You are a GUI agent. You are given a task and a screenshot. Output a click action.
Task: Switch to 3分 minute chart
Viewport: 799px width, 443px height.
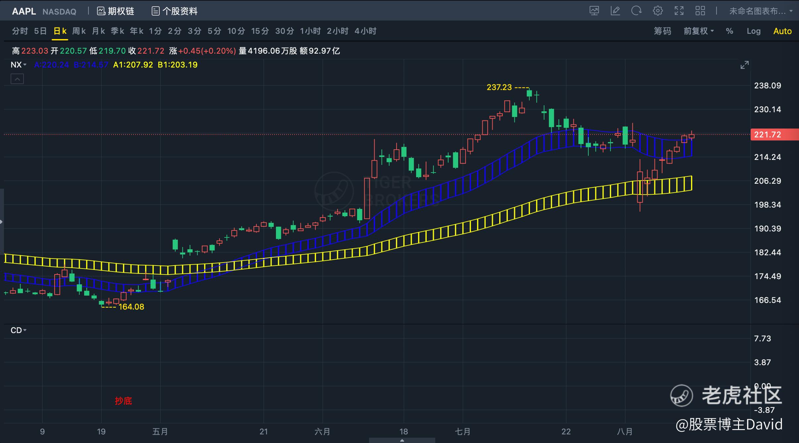tap(195, 31)
